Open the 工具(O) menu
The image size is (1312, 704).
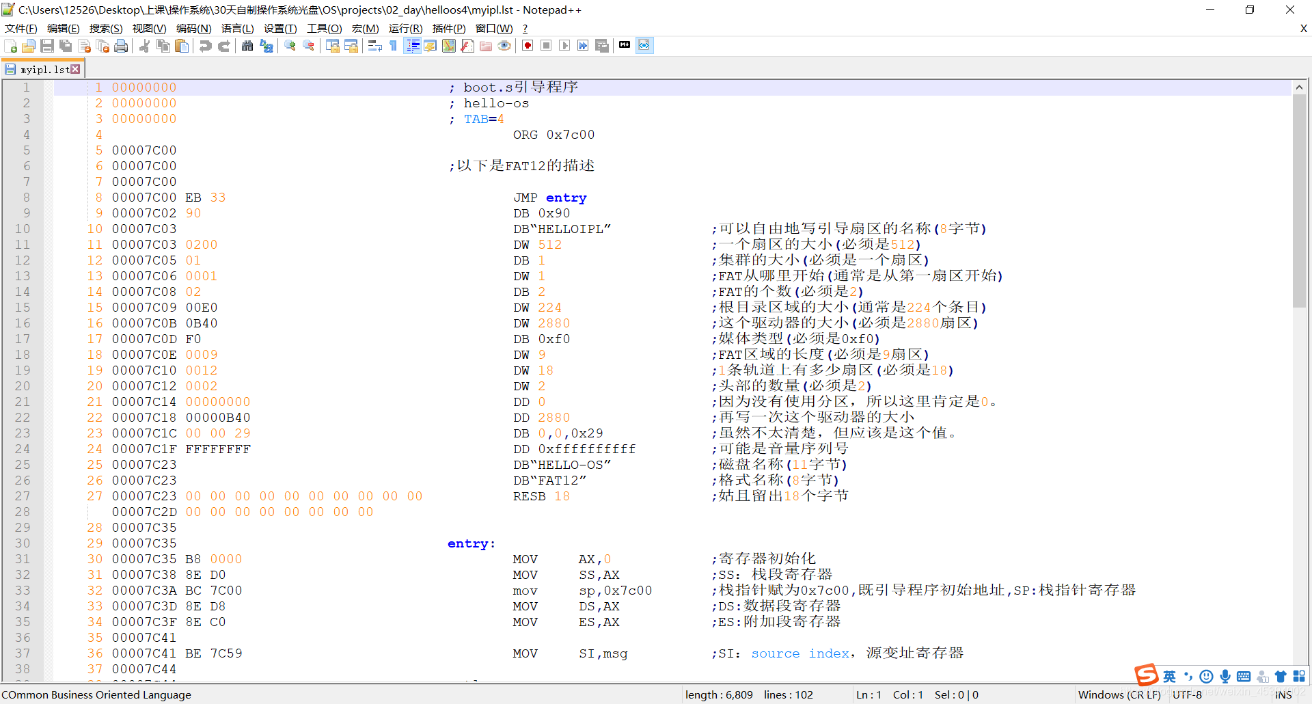(325, 29)
